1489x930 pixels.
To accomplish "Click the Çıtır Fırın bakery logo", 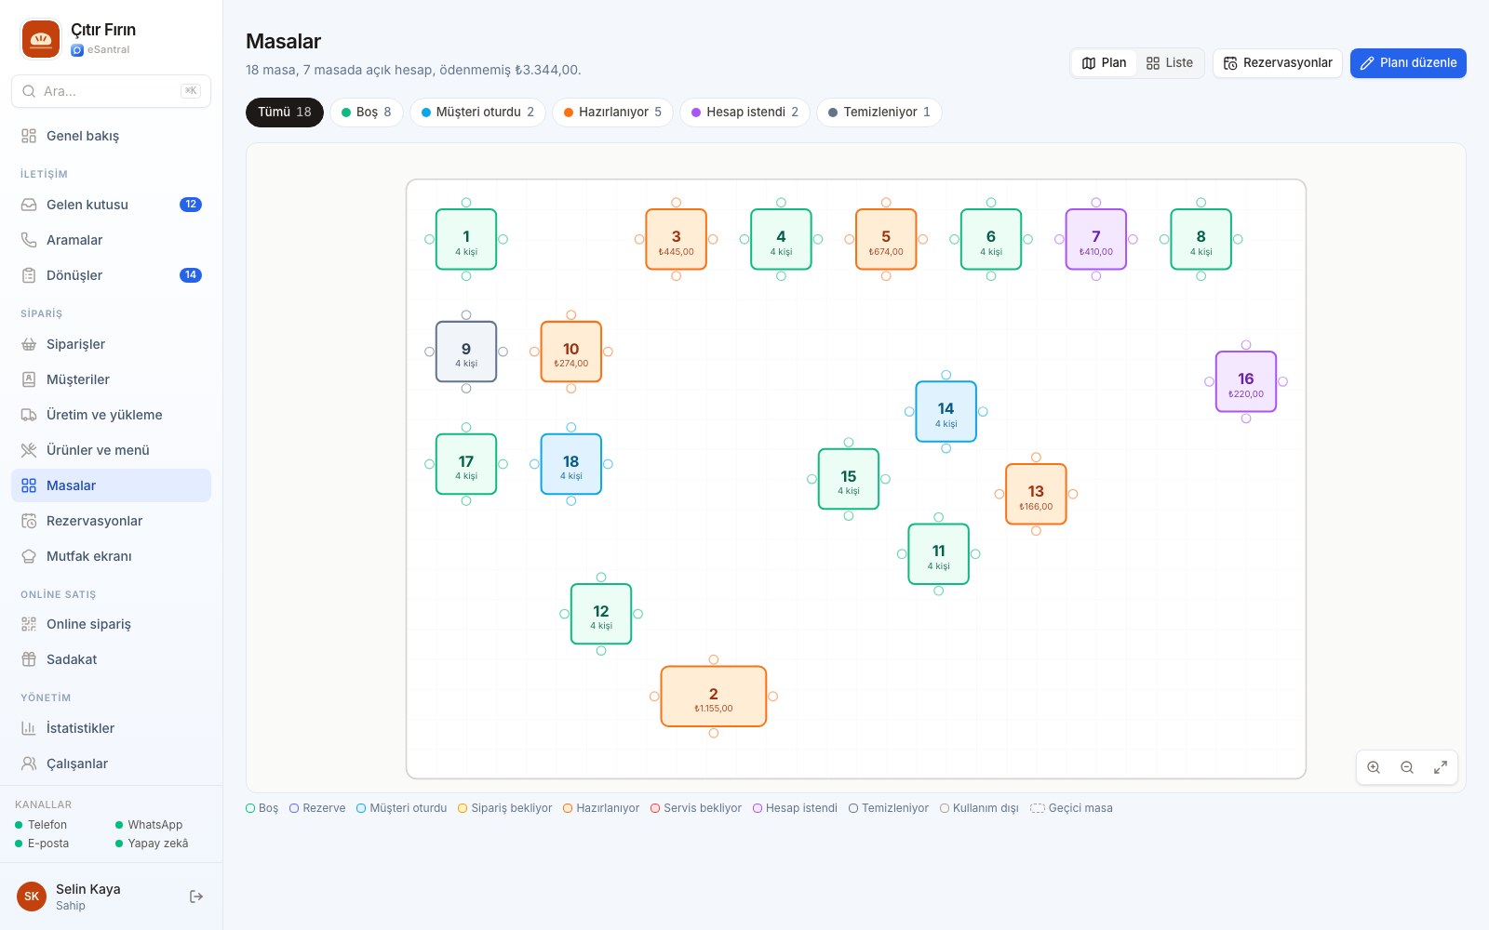I will (x=41, y=39).
